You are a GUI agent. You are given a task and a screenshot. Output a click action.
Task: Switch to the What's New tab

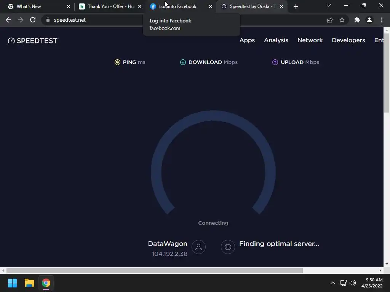tap(37, 6)
